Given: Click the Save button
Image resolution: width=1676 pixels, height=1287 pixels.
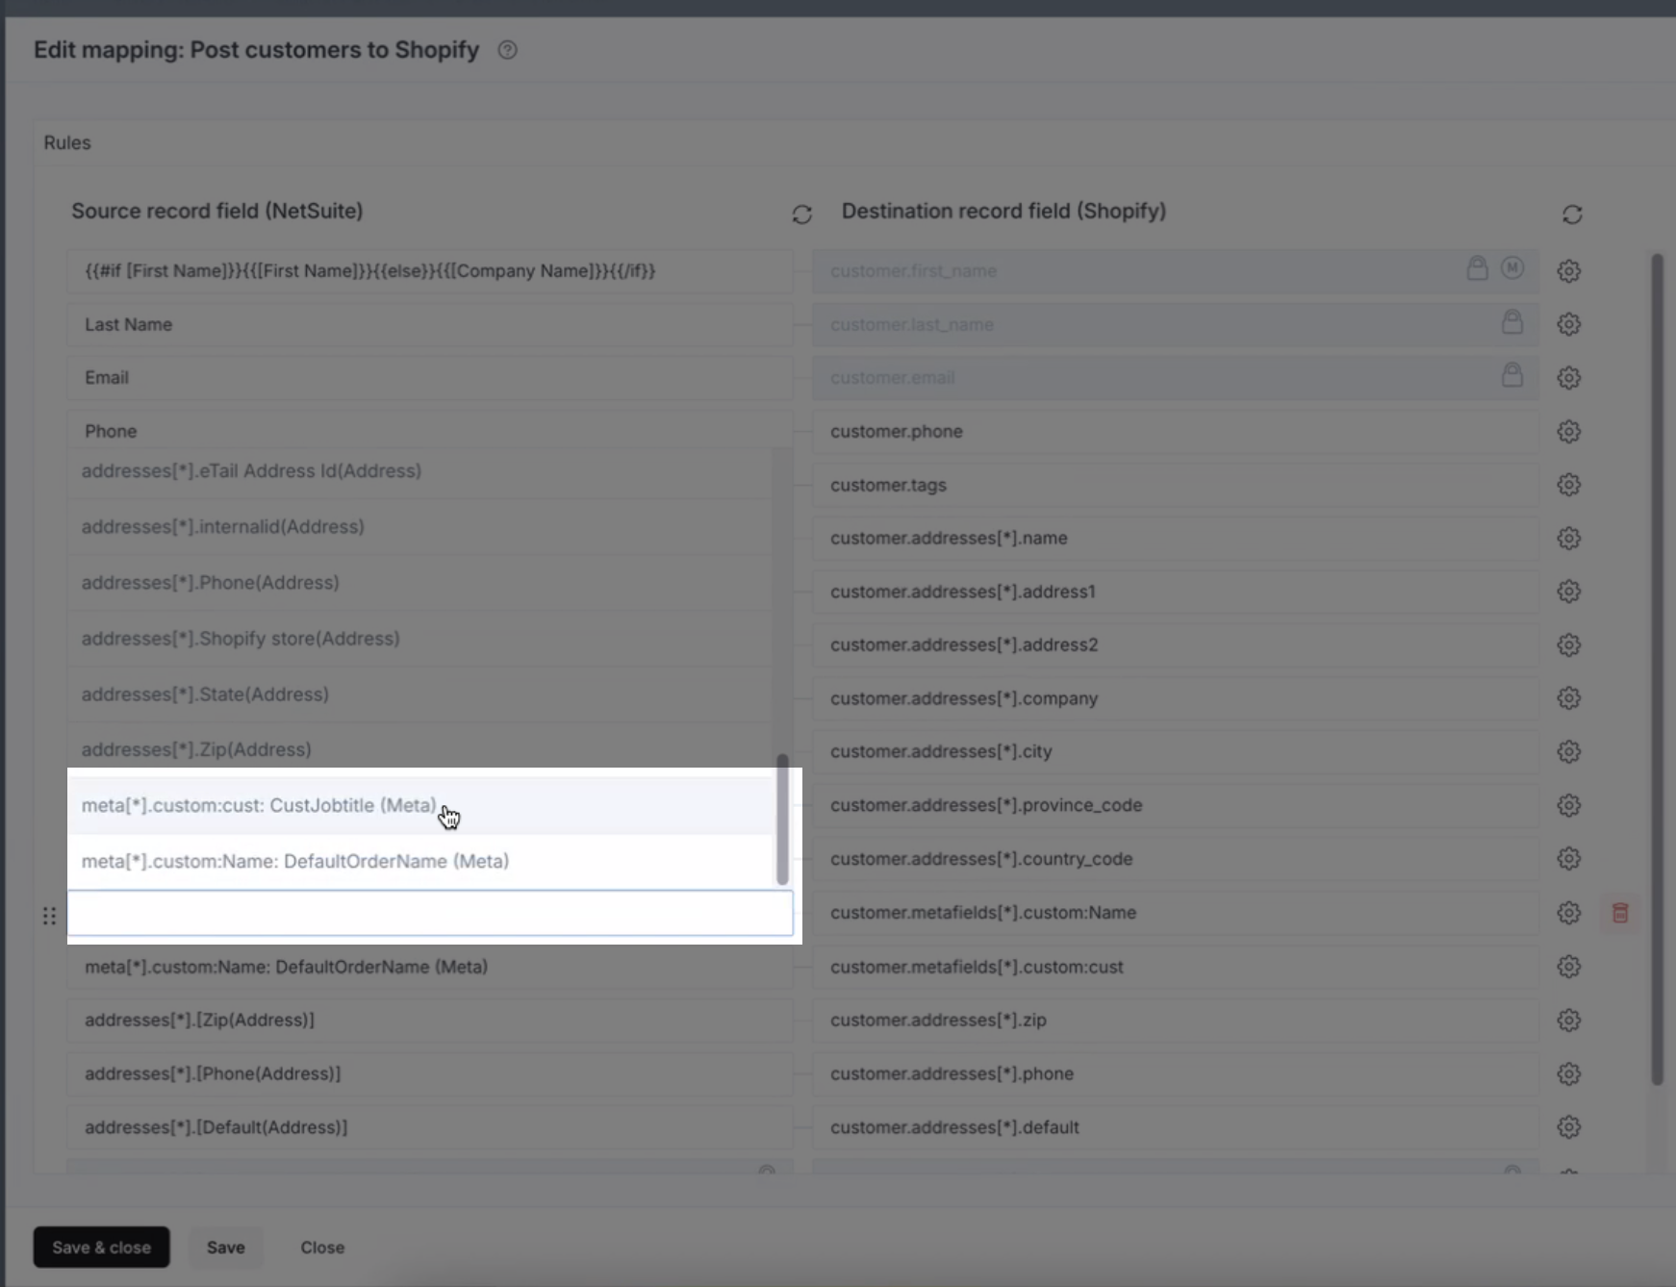Looking at the screenshot, I should click(x=226, y=1248).
